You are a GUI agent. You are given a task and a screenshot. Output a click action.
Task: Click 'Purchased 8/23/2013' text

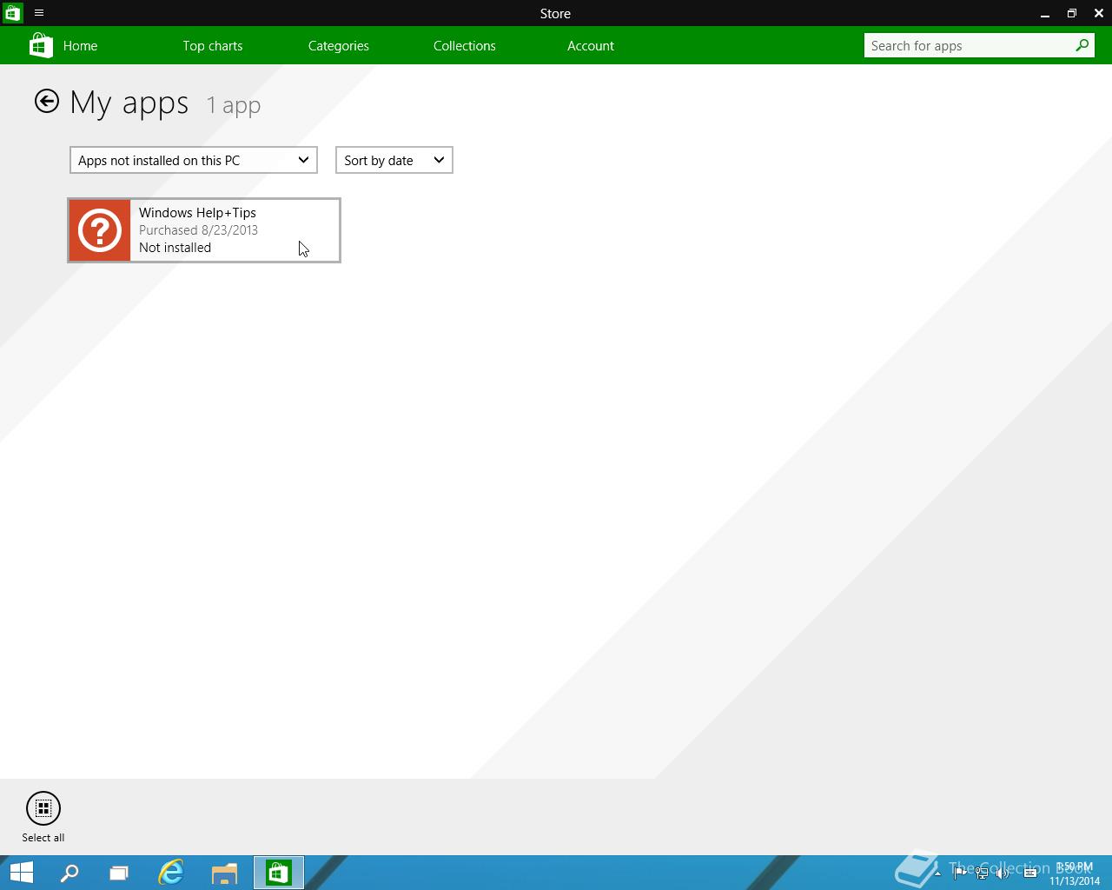198,230
